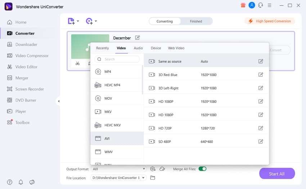Open the gift box promotions icon
This screenshot has width=306, height=189.
[x=243, y=5]
